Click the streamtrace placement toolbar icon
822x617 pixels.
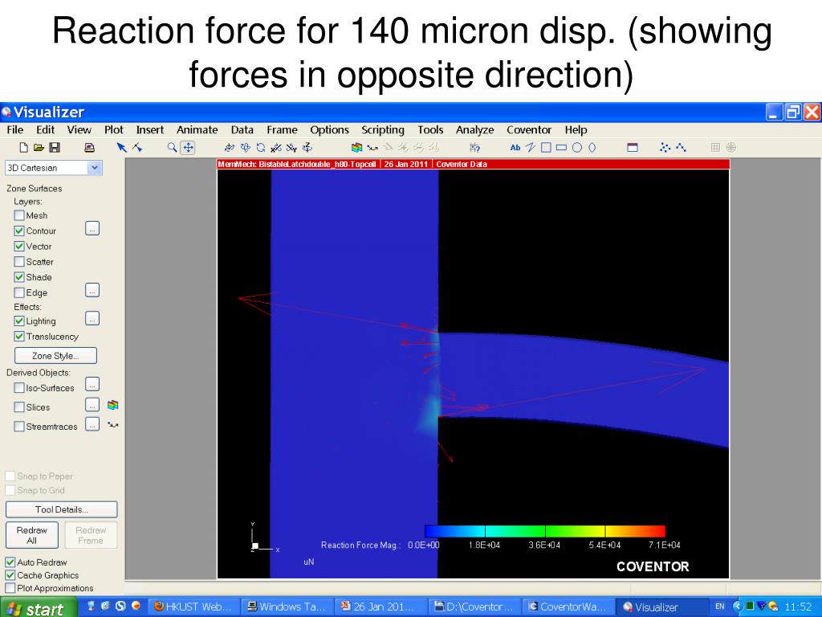coord(372,148)
